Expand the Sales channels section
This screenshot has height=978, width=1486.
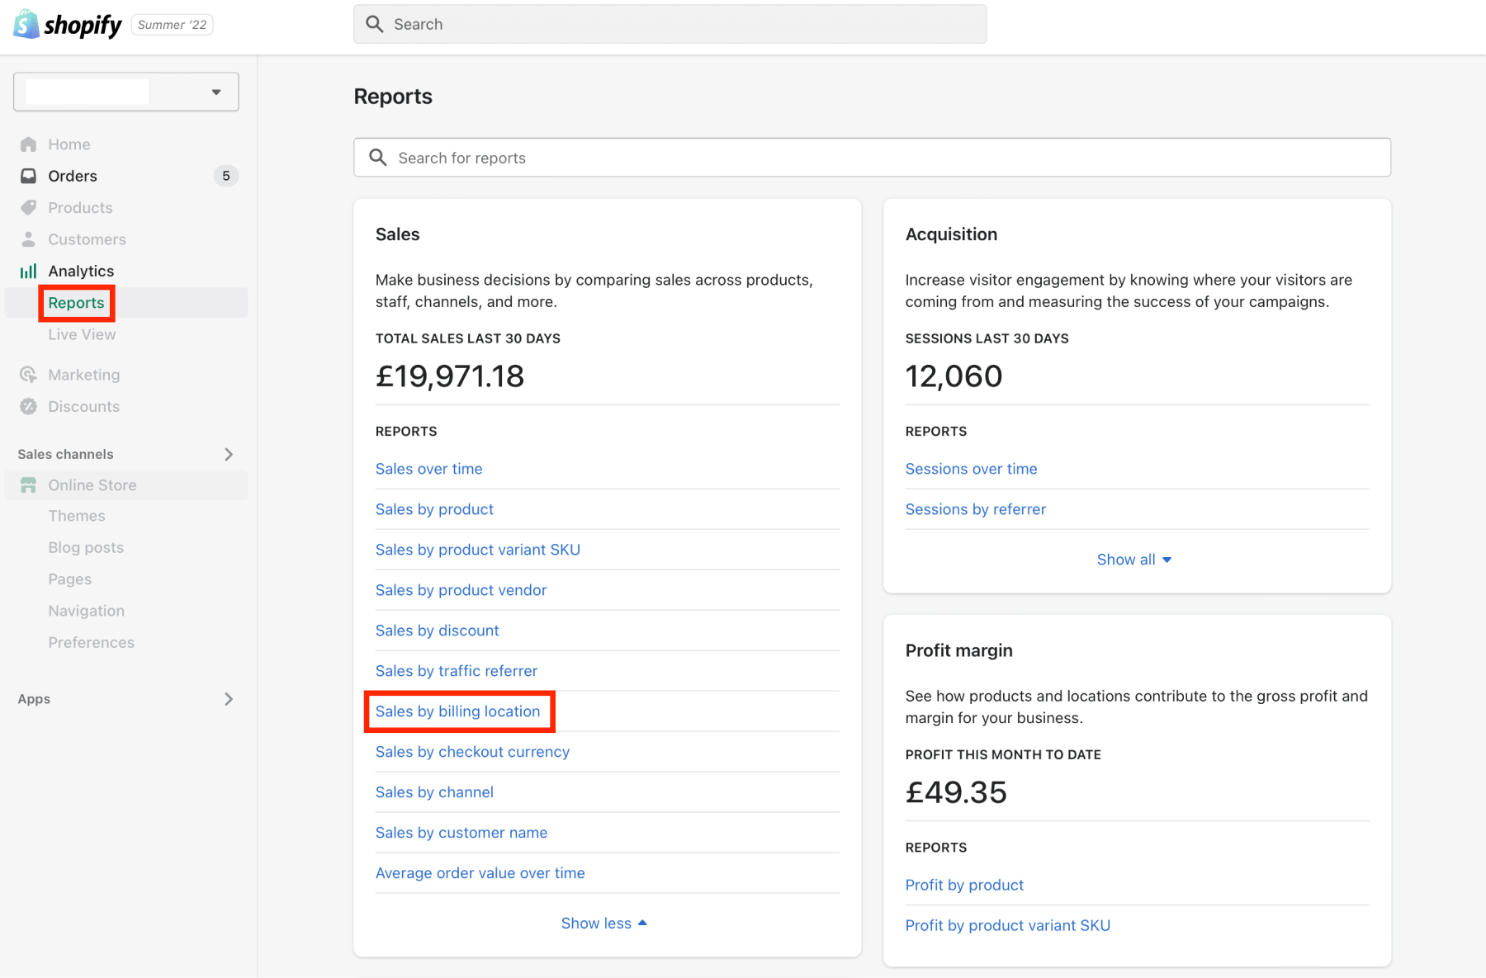(x=229, y=454)
